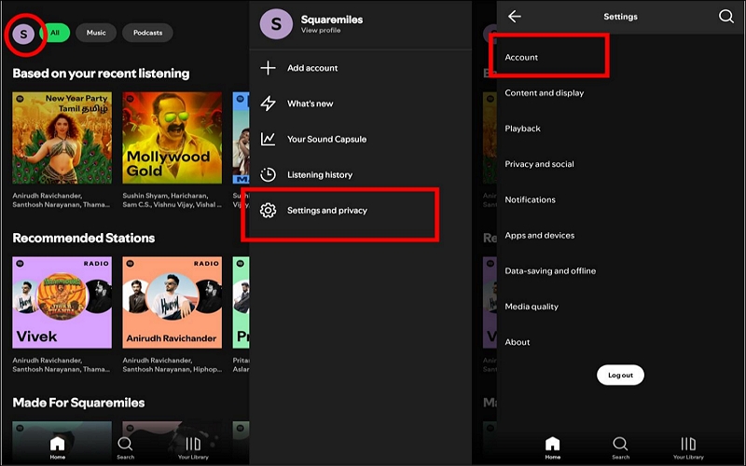Viewport: 746px width, 466px height.
Task: Open Account settings row
Action: 620,57
